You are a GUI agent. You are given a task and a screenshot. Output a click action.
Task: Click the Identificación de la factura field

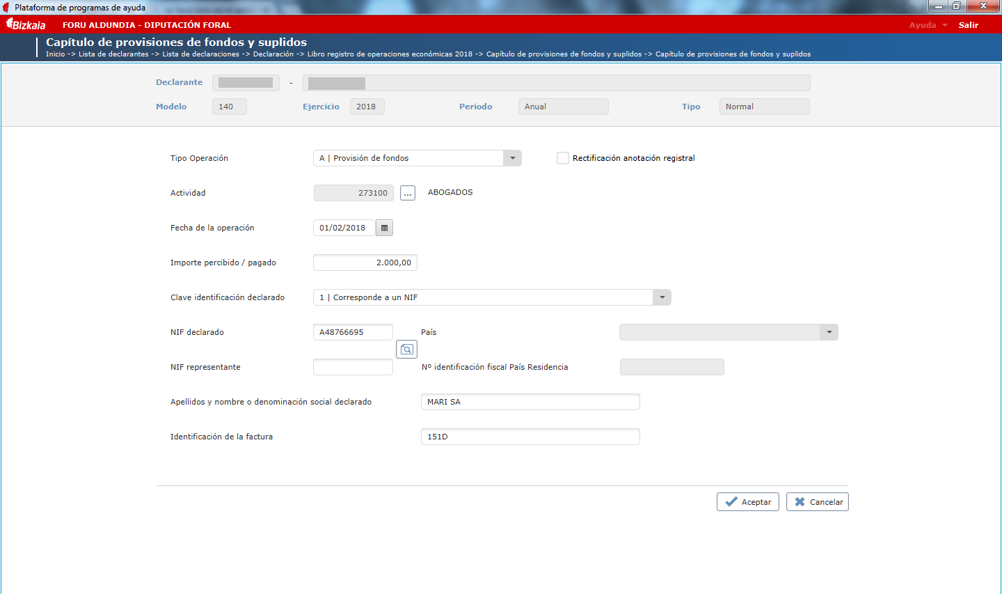point(530,437)
